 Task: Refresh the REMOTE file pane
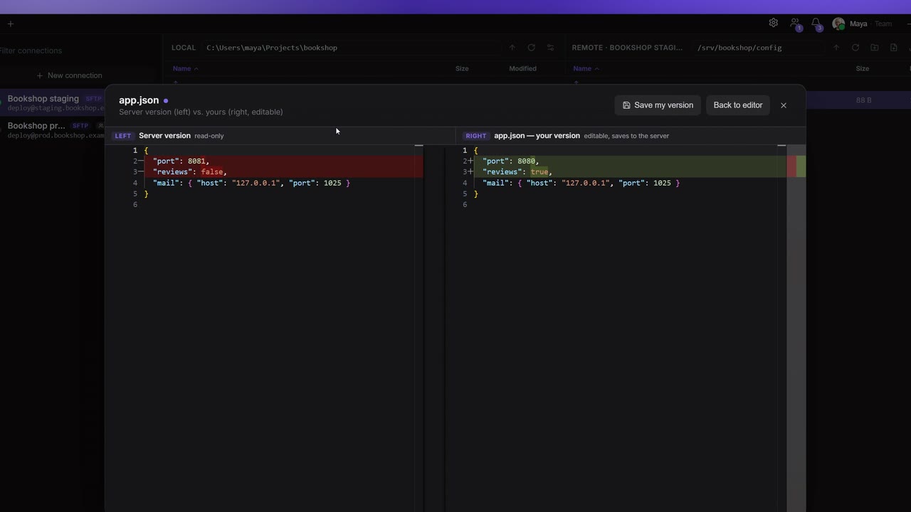click(x=855, y=48)
